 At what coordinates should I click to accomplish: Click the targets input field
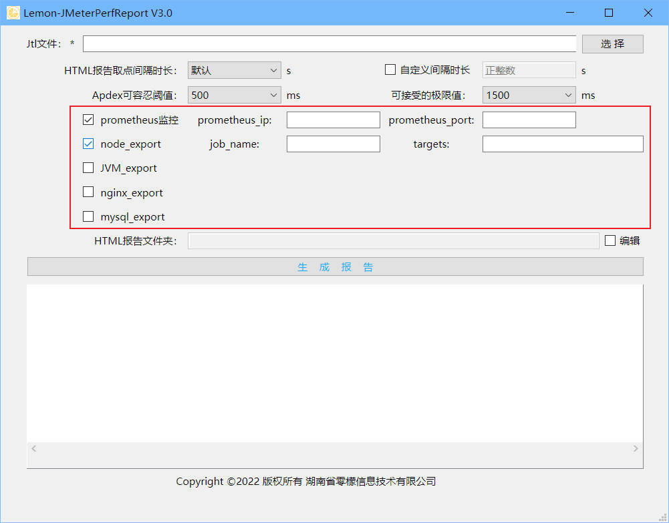(563, 144)
